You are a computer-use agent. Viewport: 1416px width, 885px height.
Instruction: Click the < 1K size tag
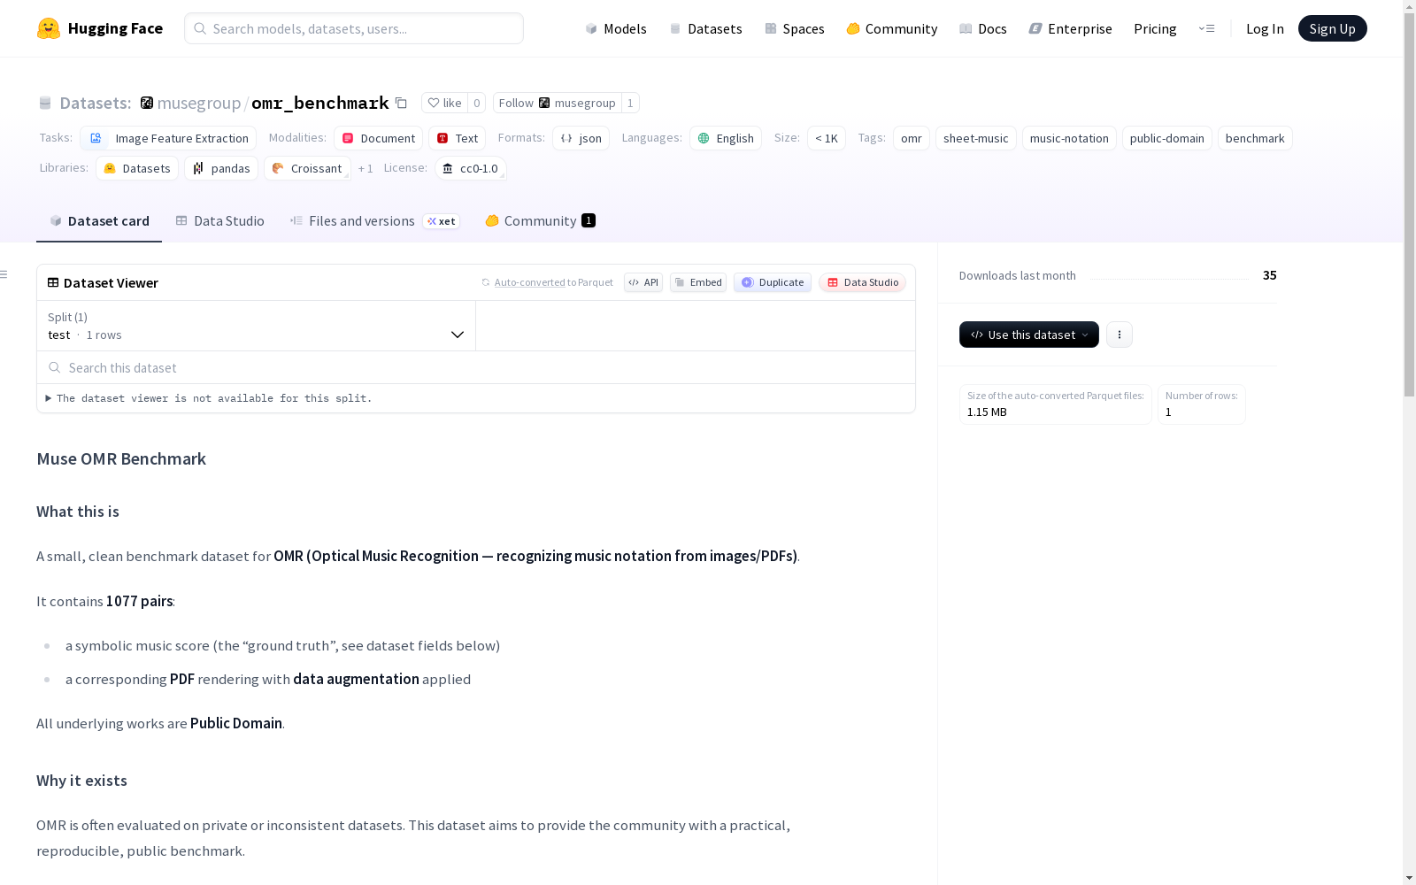click(x=827, y=138)
